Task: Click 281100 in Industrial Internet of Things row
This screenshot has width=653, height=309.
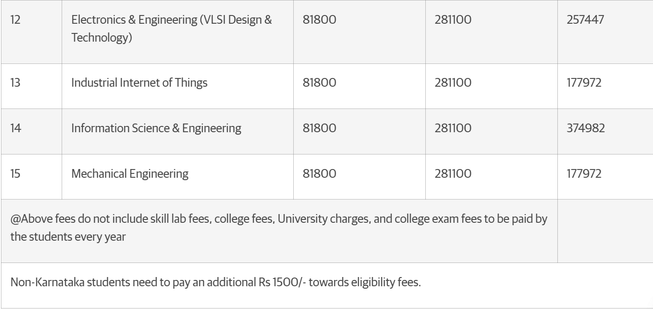Action: (453, 83)
